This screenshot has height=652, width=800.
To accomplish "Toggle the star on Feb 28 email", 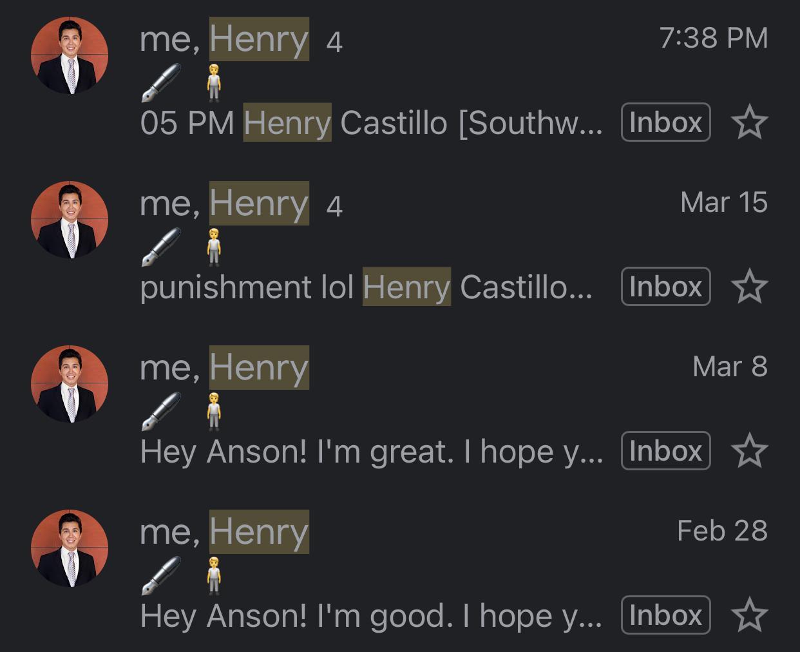I will pos(750,615).
